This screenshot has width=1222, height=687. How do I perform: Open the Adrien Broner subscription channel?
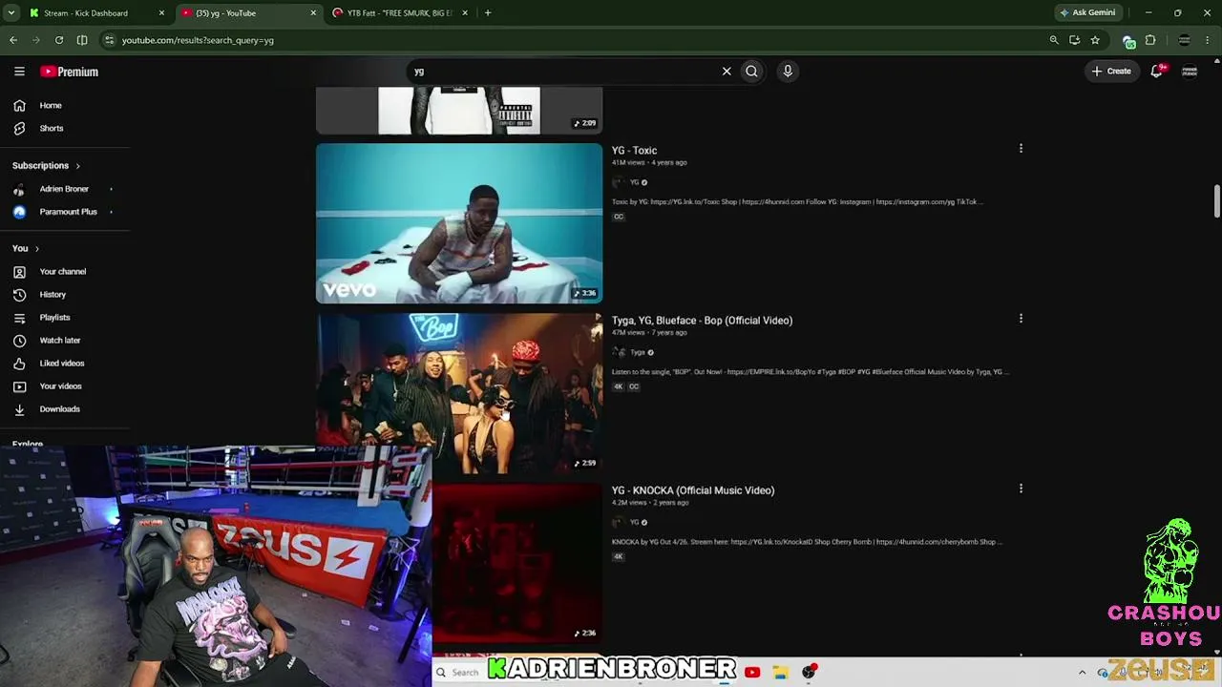[65, 189]
